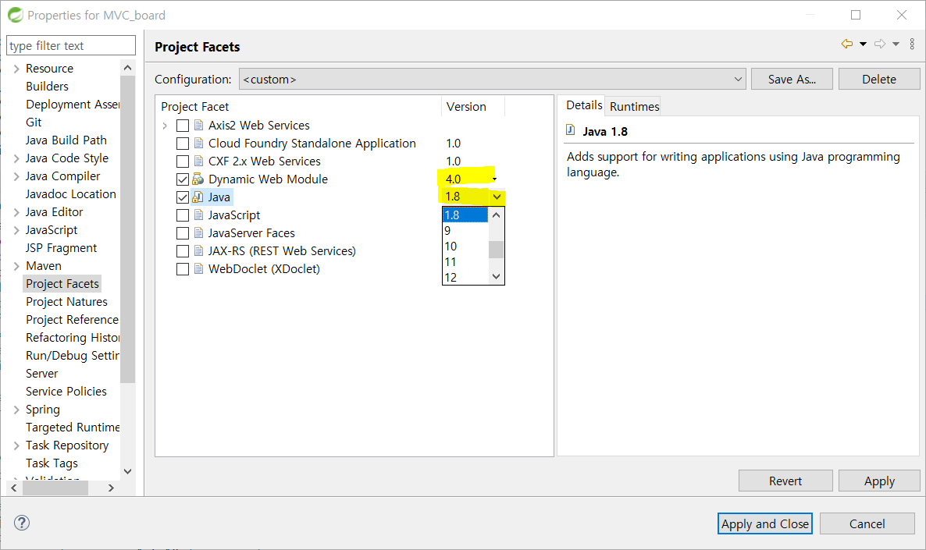The image size is (926, 550).
Task: Click the back navigation arrow icon
Action: coord(847,44)
